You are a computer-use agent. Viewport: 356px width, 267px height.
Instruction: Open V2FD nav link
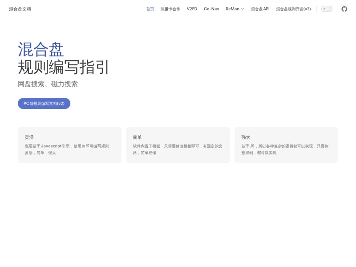[x=192, y=9]
